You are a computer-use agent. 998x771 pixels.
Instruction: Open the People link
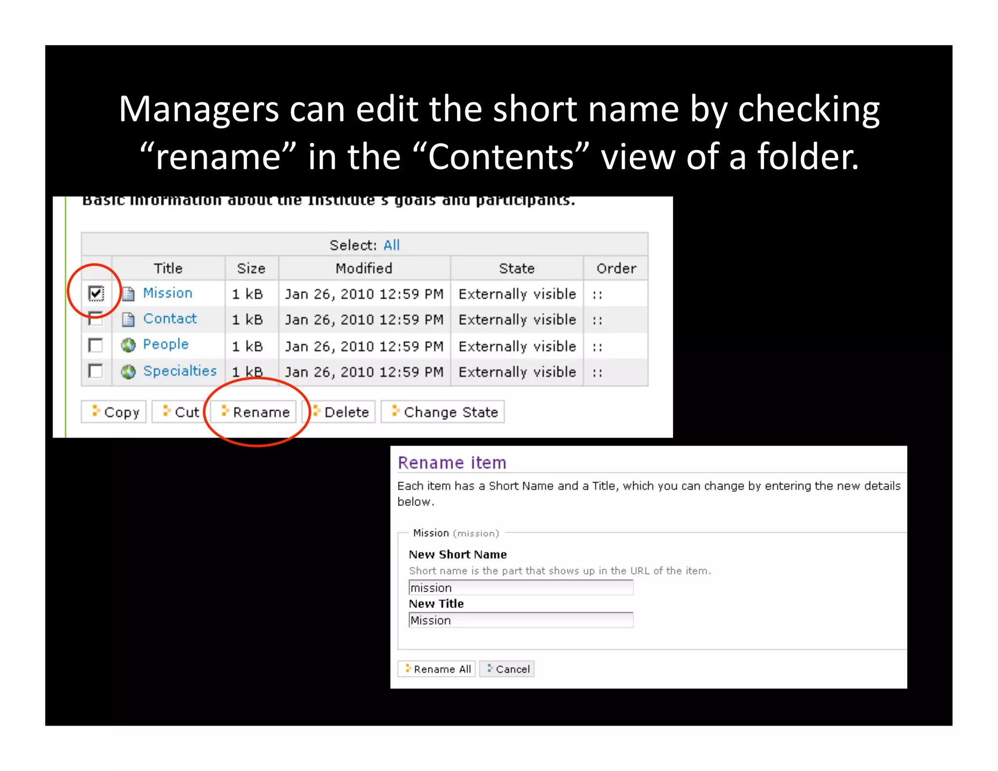(166, 345)
